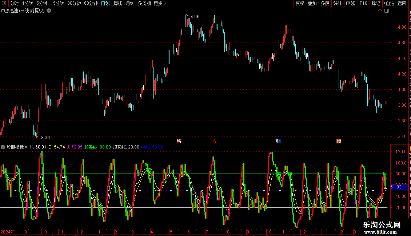Expand dropdown next to 中原高速 title

[x=49, y=11]
